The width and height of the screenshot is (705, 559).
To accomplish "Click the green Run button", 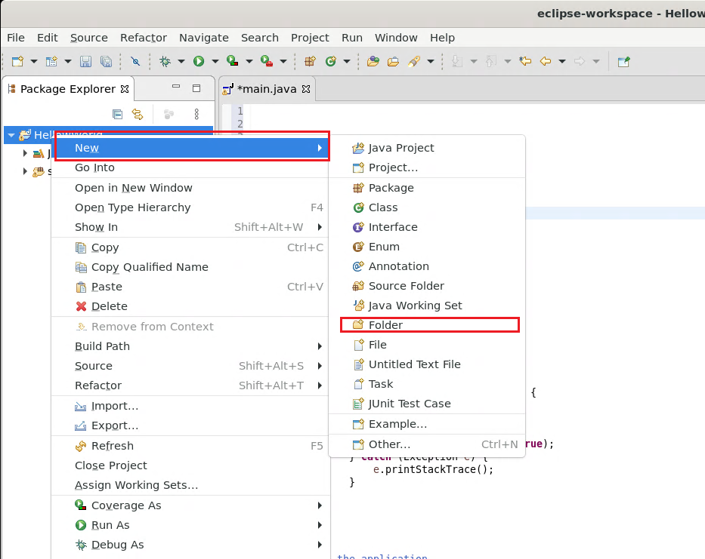I will click(x=199, y=61).
